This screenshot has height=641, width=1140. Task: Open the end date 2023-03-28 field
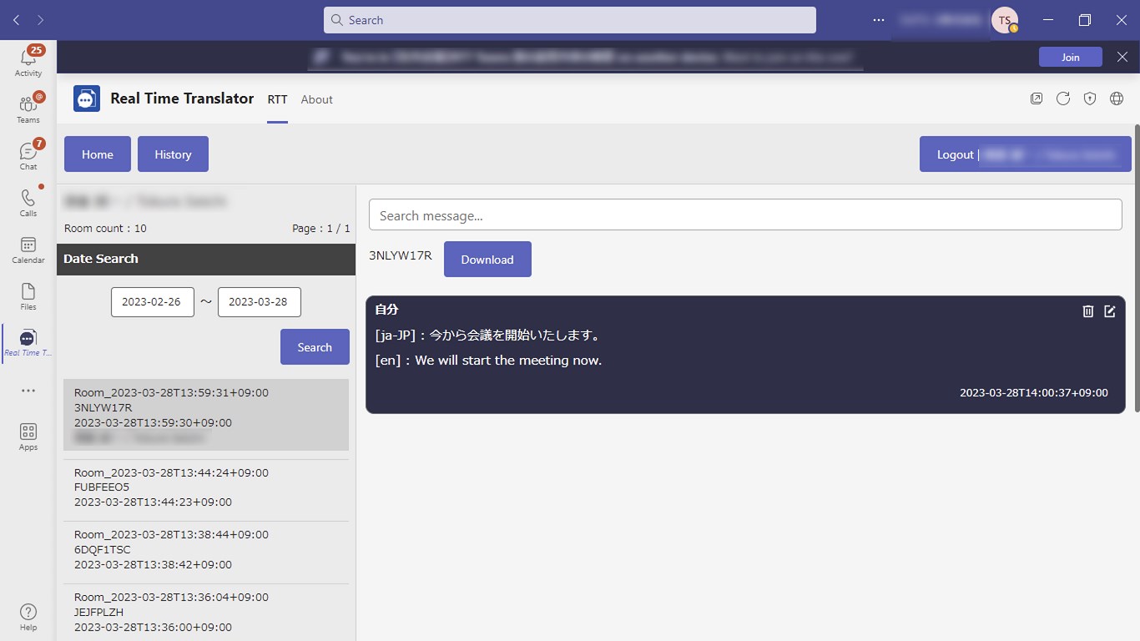coord(259,302)
